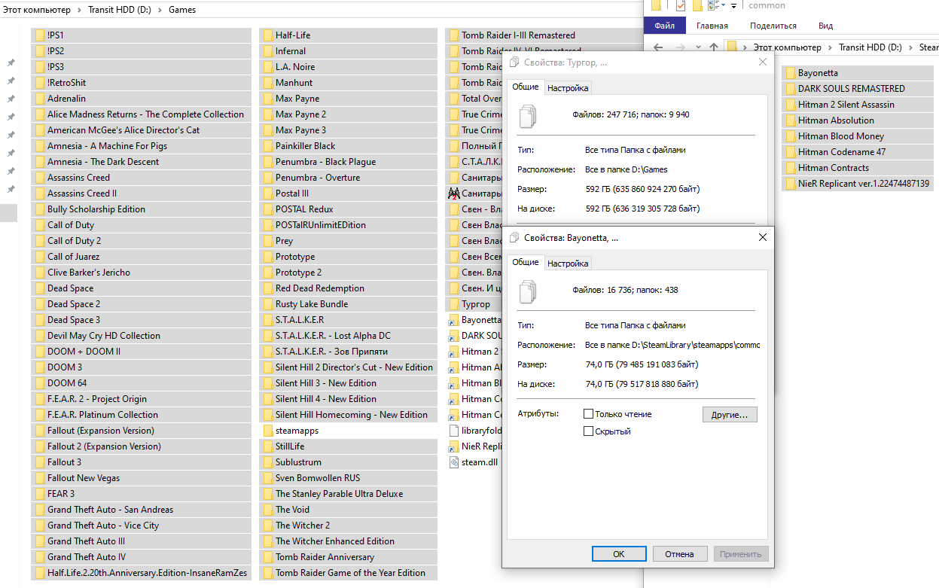Viewport: 939px width, 588px height.
Task: Switch to Настройка tab in Тургор properties
Action: pyautogui.click(x=568, y=88)
